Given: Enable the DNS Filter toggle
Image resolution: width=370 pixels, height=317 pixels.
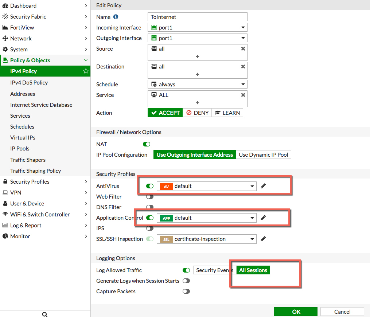Looking at the screenshot, I should [x=150, y=207].
